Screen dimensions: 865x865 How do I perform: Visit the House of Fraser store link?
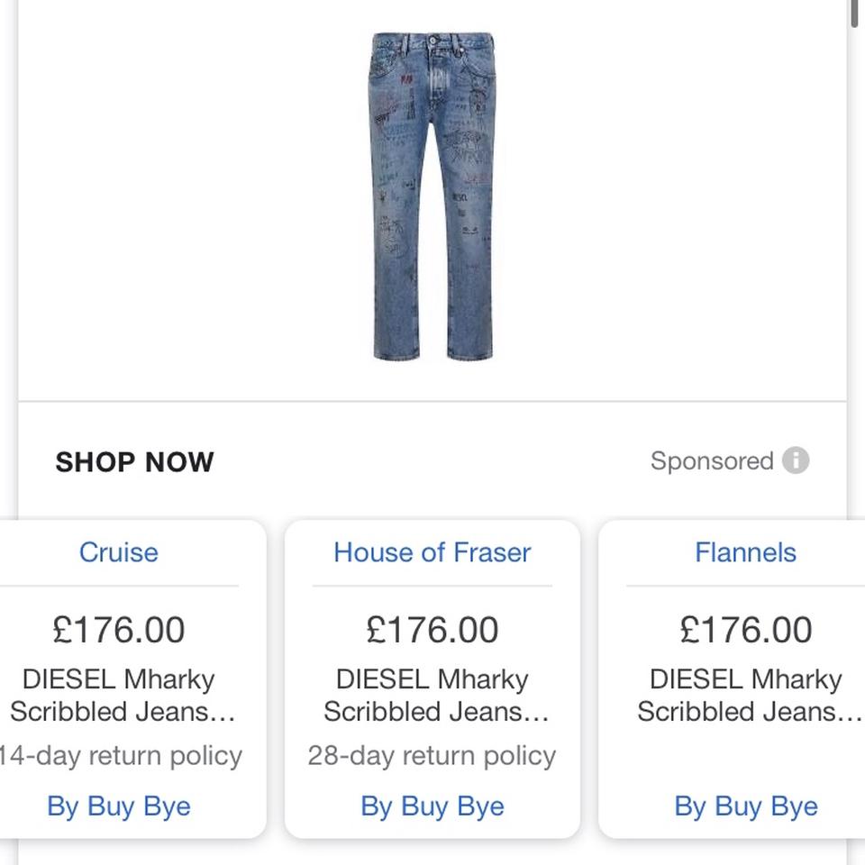pyautogui.click(x=432, y=552)
